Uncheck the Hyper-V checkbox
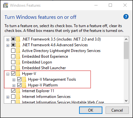 13,74
